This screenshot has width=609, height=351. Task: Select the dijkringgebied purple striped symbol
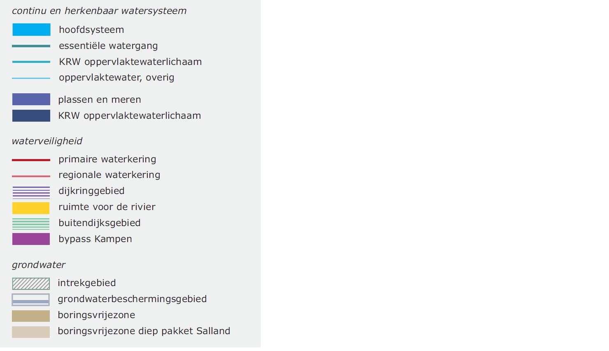31,192
